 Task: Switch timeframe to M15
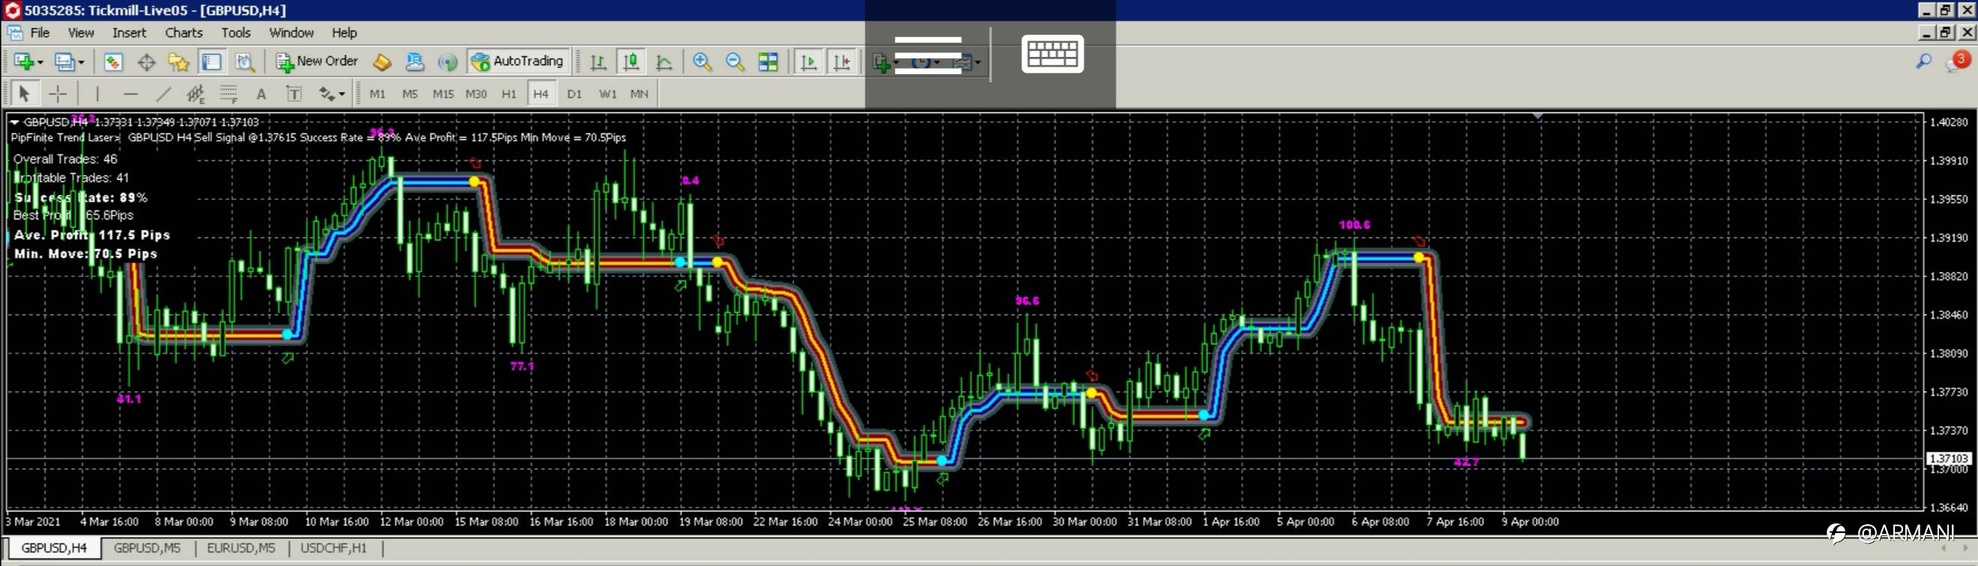coord(443,94)
